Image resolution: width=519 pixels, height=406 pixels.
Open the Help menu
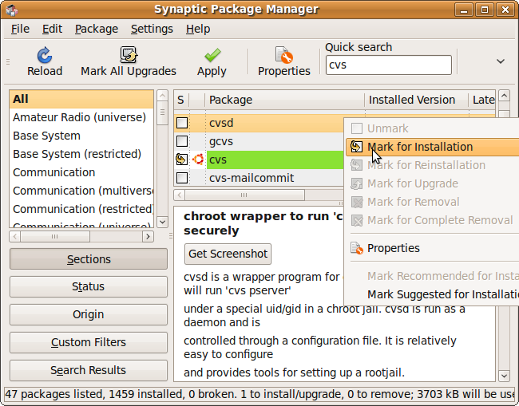tap(197, 29)
